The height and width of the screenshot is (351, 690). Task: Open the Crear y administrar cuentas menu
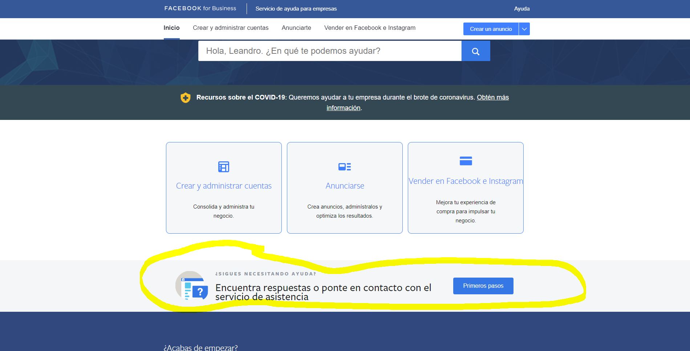click(x=231, y=28)
